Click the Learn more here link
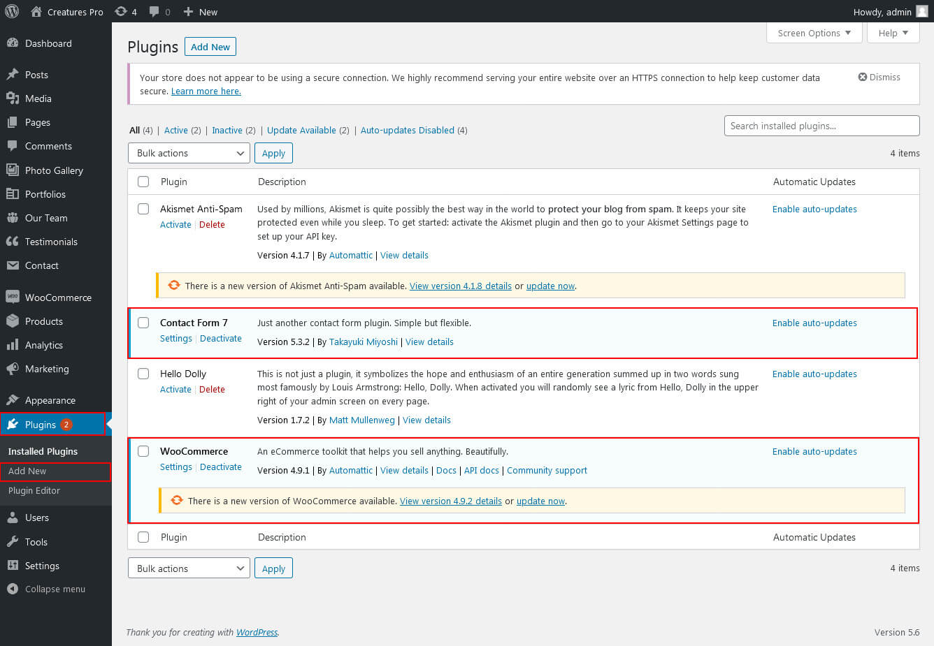The height and width of the screenshot is (646, 934). click(206, 91)
